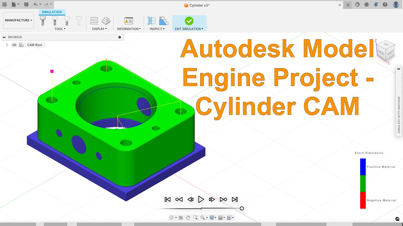Step backward one move

(x=190, y=199)
